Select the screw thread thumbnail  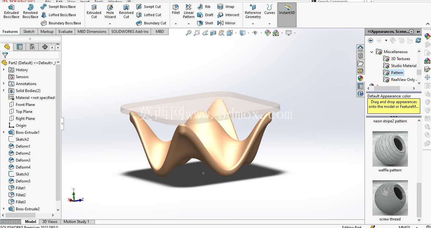(390, 198)
